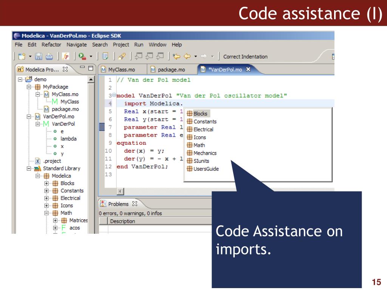This screenshot has height=290, width=387.
Task: Collapse the demo project node
Action: coord(20,79)
